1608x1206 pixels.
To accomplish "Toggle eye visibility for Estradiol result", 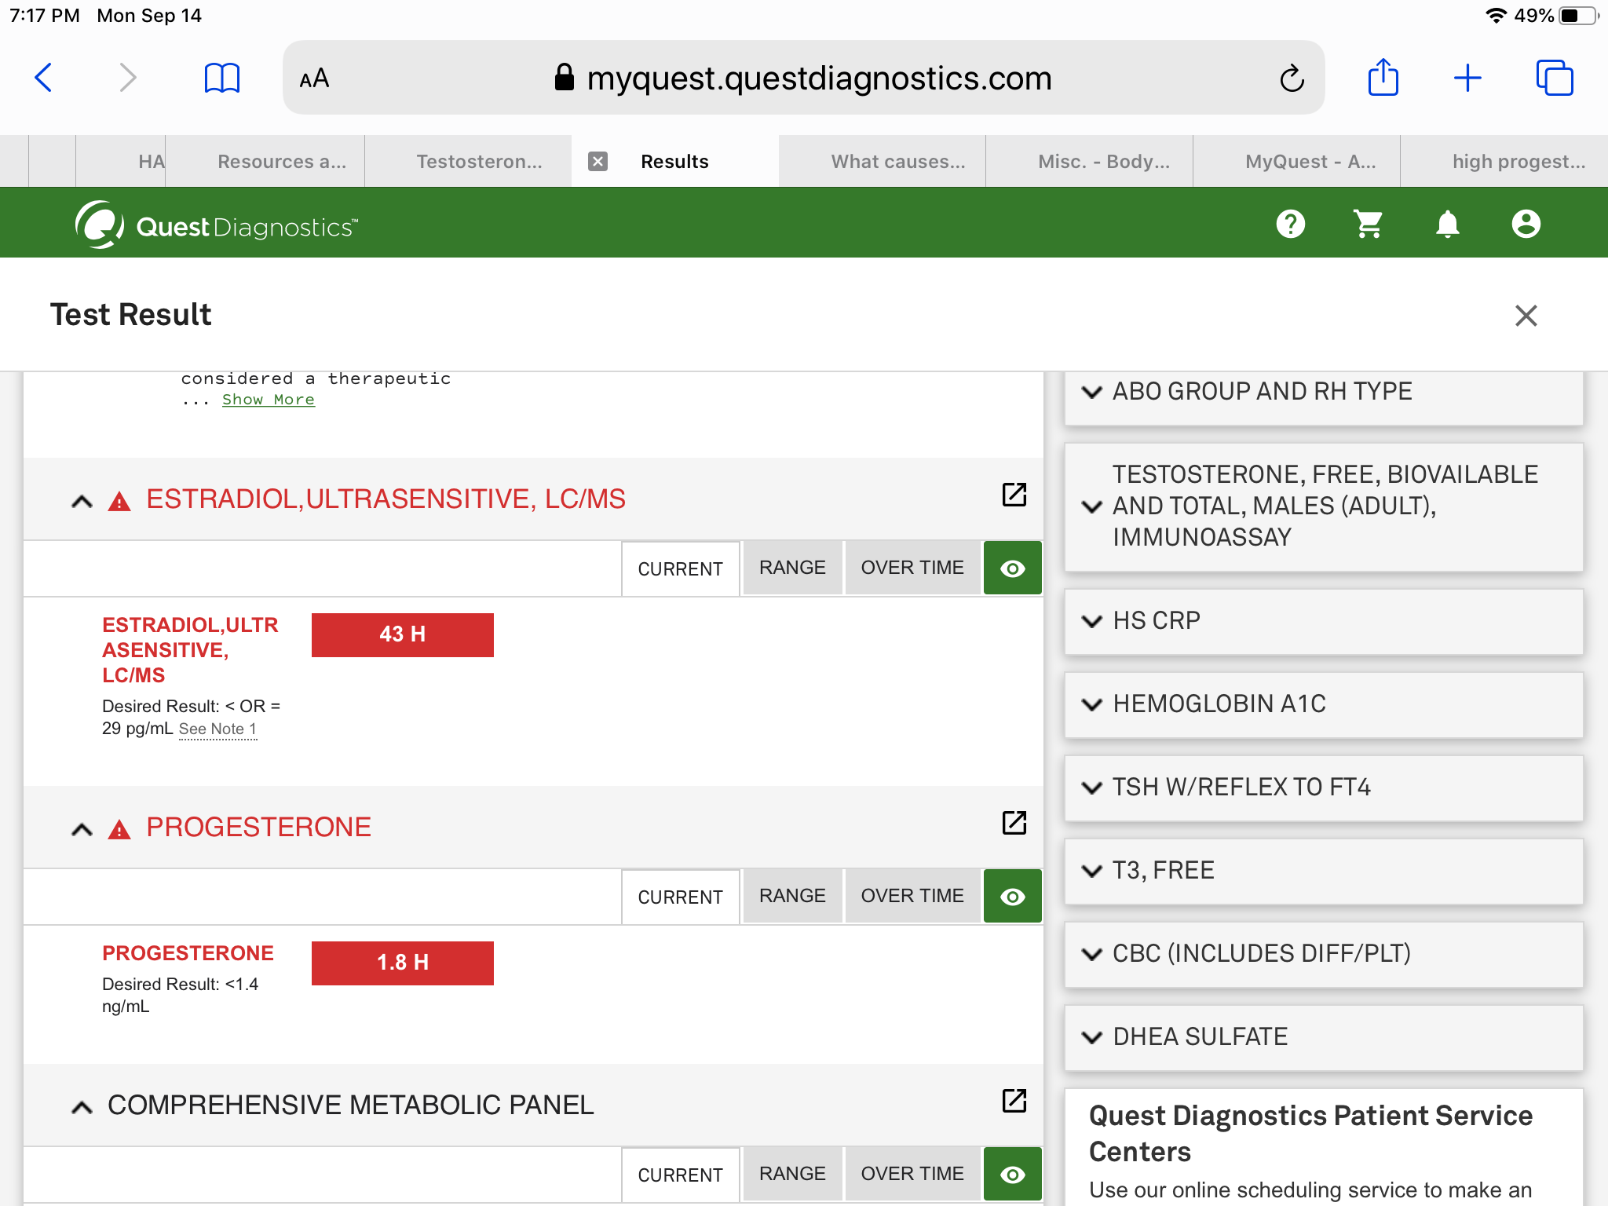I will point(1012,568).
